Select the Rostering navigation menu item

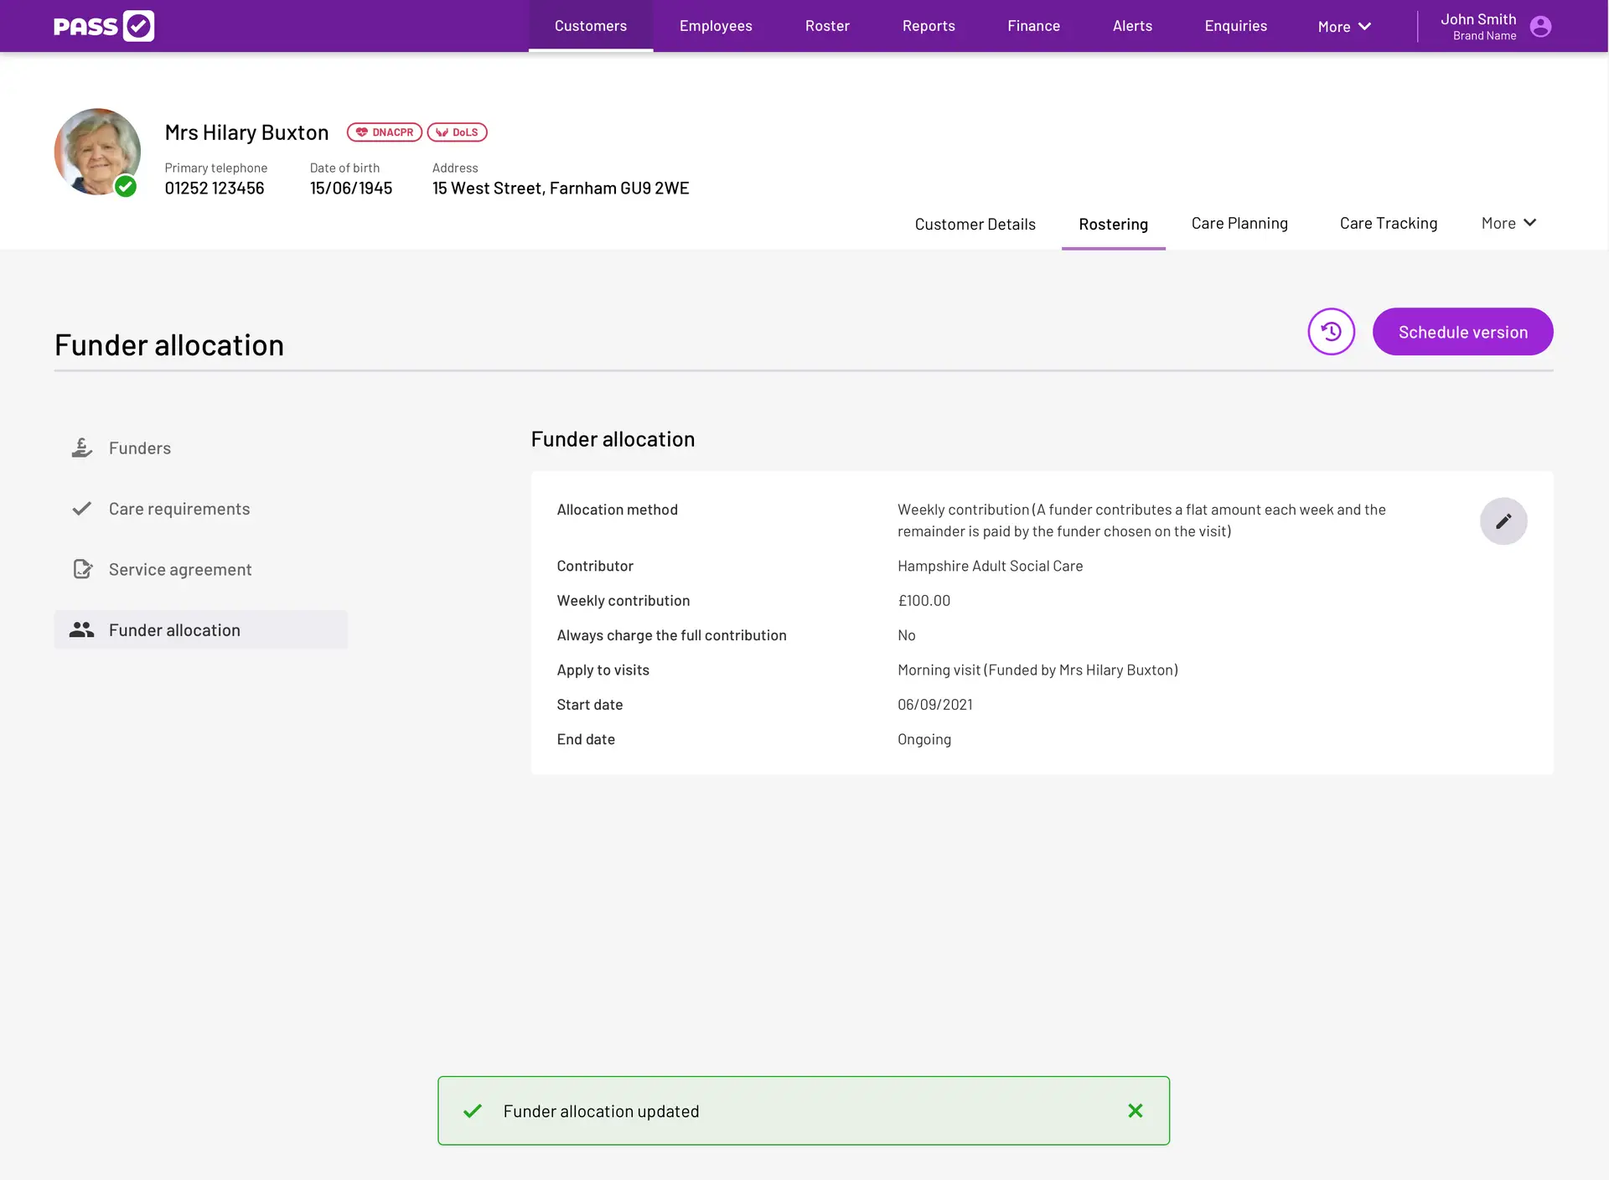pyautogui.click(x=1113, y=222)
